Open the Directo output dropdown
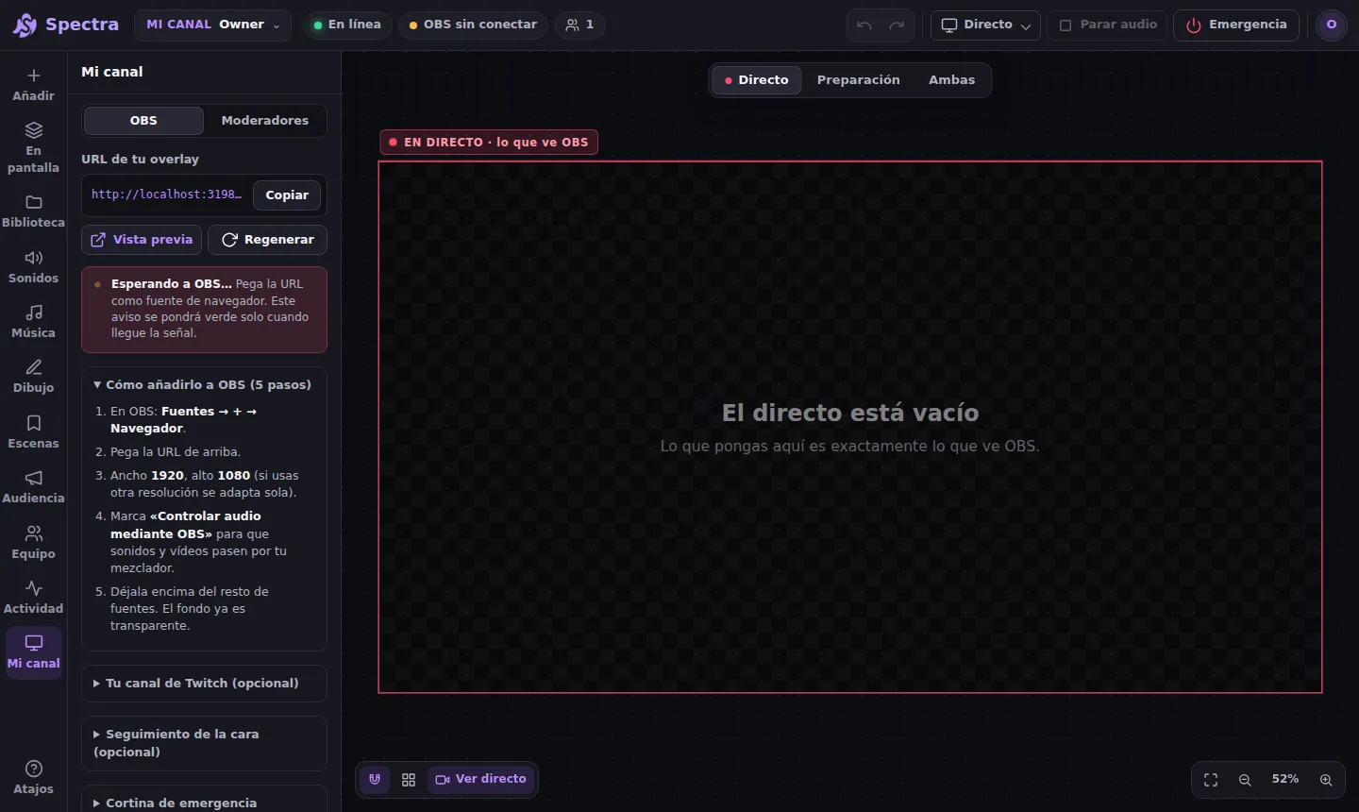 click(x=985, y=25)
